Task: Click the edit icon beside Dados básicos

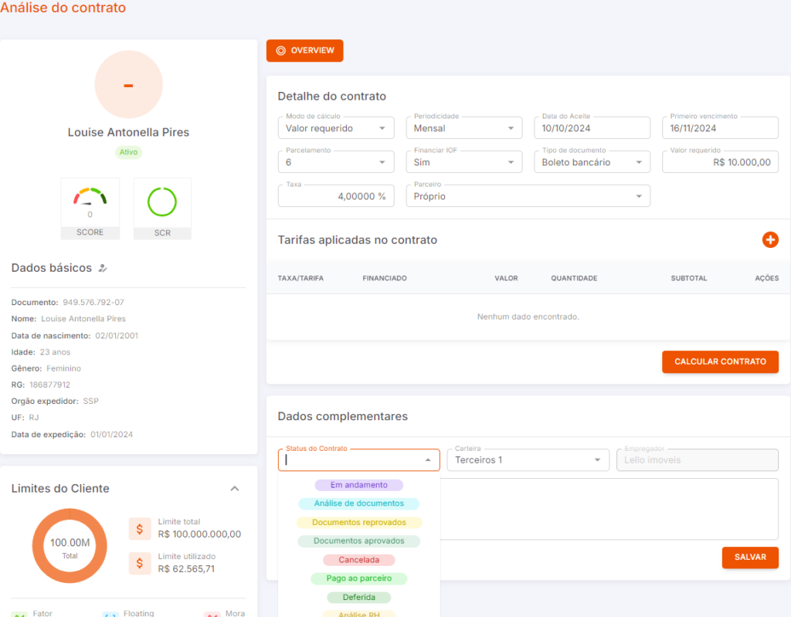Action: (x=103, y=268)
